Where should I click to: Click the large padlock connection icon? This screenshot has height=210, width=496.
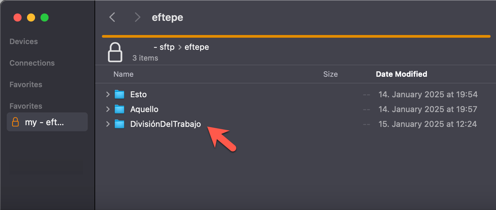(115, 52)
